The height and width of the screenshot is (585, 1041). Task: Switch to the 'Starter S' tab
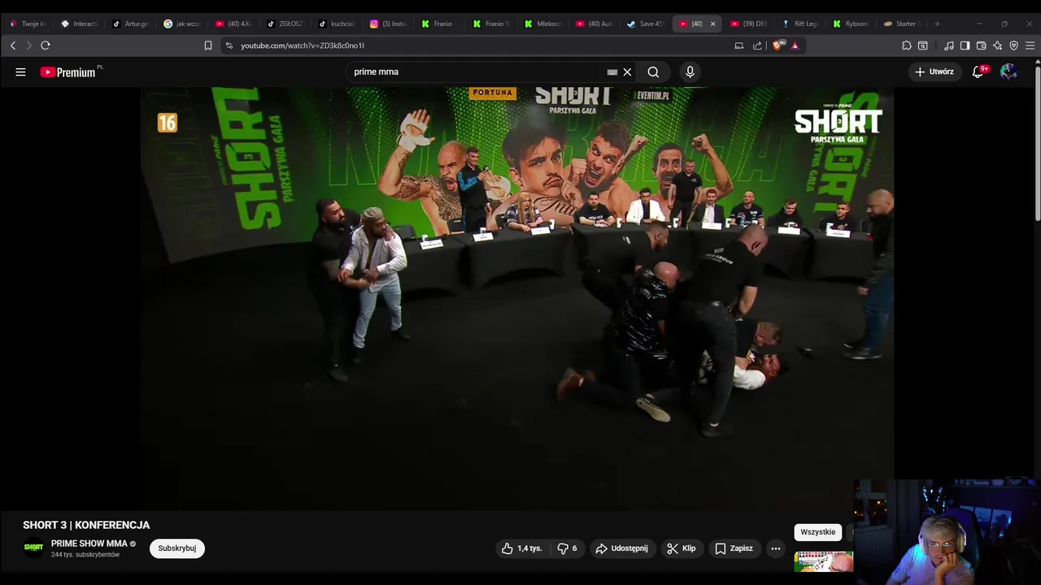[901, 24]
